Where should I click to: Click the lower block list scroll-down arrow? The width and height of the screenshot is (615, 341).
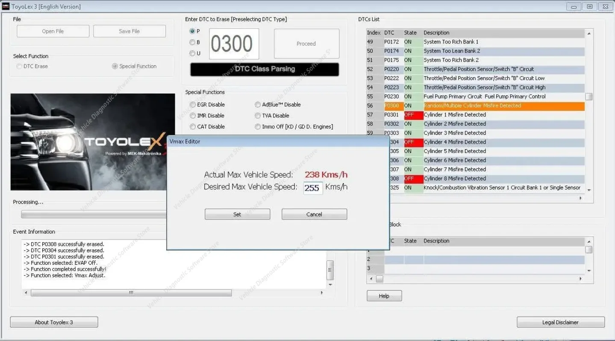[x=589, y=271]
